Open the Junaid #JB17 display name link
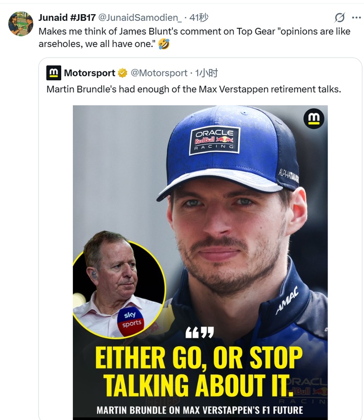364x420 pixels. pyautogui.click(x=67, y=18)
